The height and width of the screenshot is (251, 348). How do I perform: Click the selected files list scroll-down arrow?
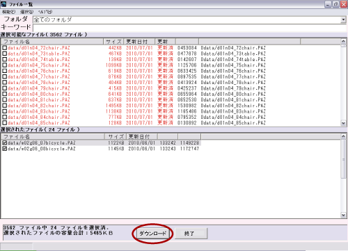click(x=343, y=215)
